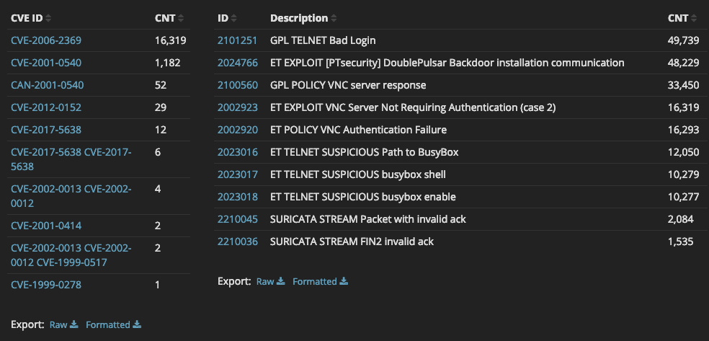Select VNC Server Not Requiring Authentication text
The height and width of the screenshot is (341, 709).
pyautogui.click(x=413, y=107)
